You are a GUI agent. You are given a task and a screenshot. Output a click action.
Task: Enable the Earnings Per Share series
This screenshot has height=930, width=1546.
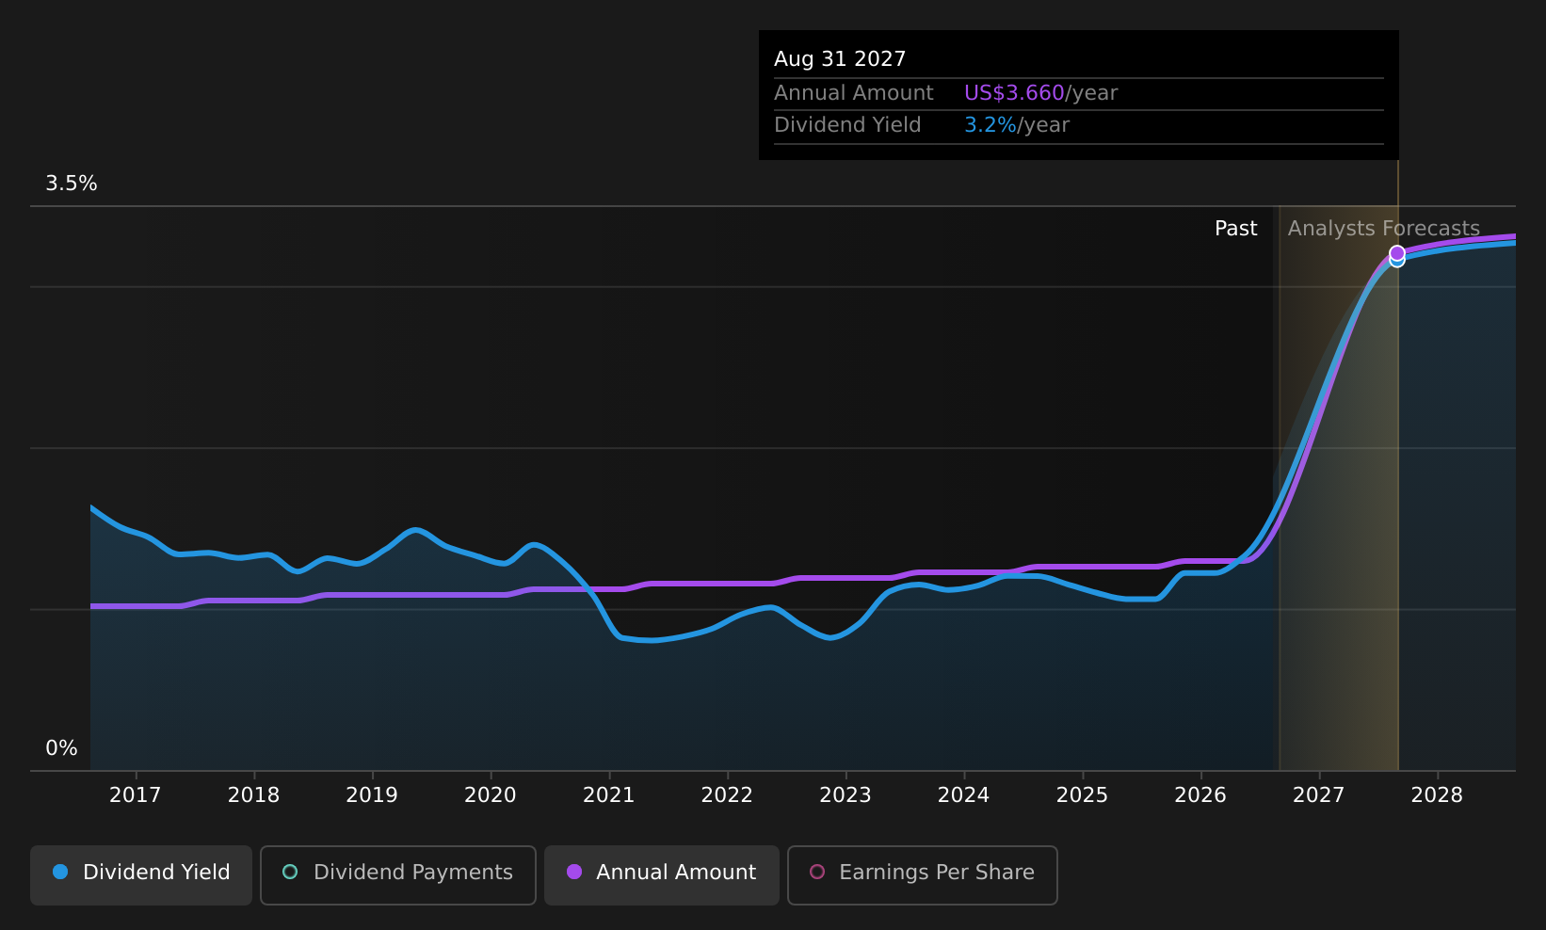pos(923,874)
